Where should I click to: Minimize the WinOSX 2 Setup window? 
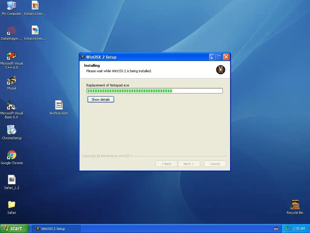212,57
